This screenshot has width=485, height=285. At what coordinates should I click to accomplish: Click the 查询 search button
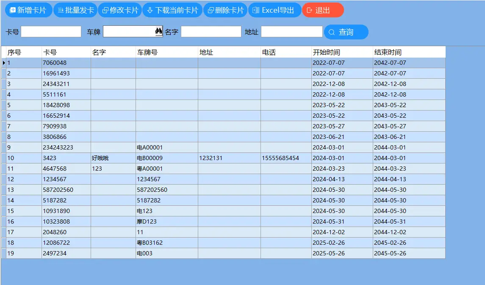(346, 32)
